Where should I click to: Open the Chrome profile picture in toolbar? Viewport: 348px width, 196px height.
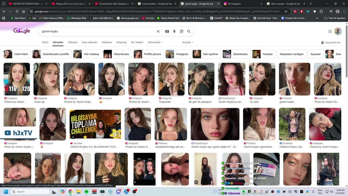coord(337,11)
